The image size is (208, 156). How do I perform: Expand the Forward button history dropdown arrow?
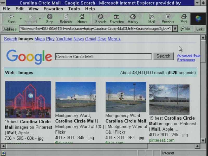40,19
